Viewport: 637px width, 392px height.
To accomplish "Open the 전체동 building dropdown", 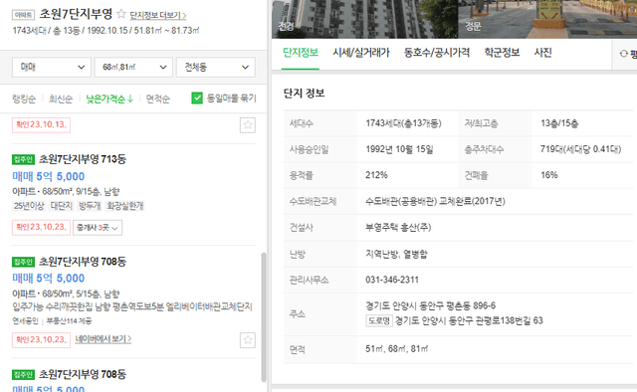I will (x=216, y=67).
